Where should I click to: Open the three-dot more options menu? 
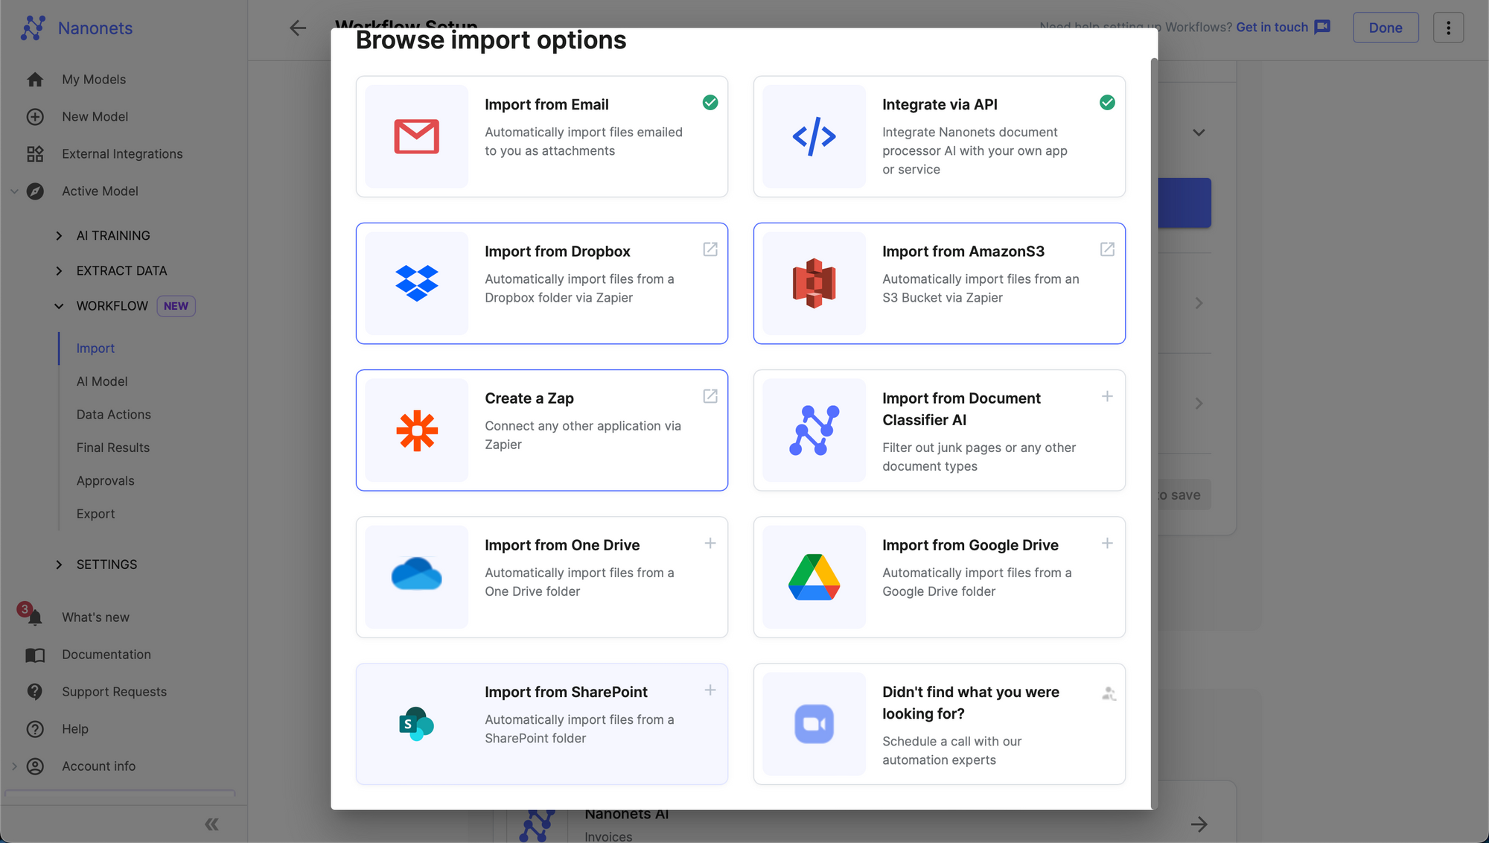[x=1448, y=28]
